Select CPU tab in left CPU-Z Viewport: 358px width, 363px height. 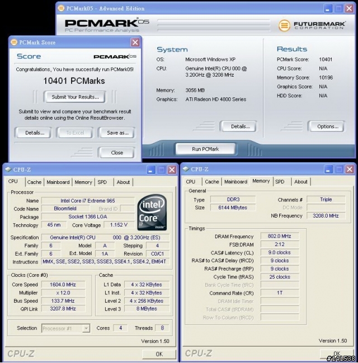13,181
